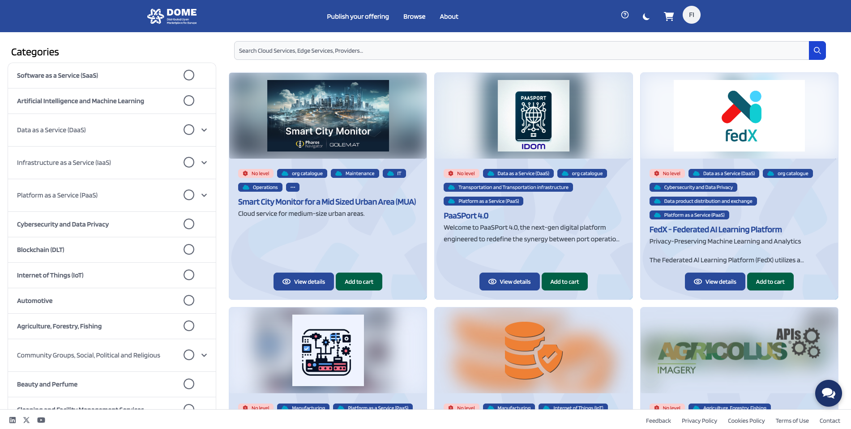Open the LinkedIn footer icon
This screenshot has width=851, height=429.
point(13,420)
